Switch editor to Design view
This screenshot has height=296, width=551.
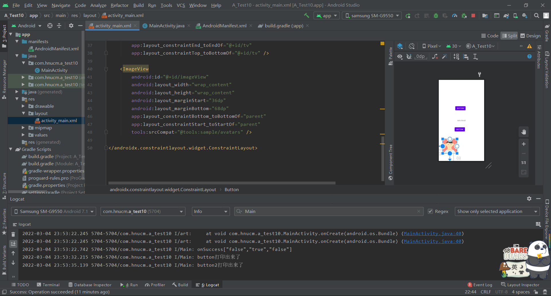530,36
